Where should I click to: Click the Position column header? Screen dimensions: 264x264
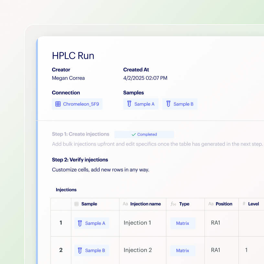(x=222, y=204)
